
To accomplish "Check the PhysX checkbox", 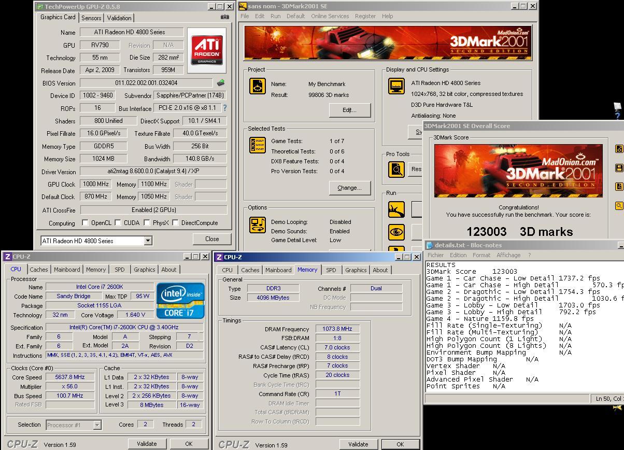I will click(147, 223).
